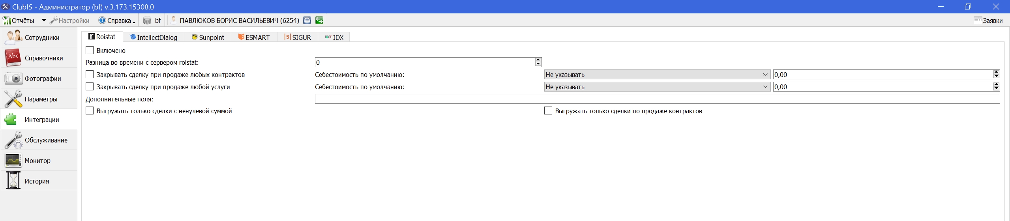Open the ESMART tab

coord(254,37)
